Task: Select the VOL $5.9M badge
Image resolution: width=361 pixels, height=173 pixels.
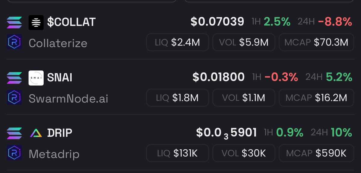Action: coord(244,42)
